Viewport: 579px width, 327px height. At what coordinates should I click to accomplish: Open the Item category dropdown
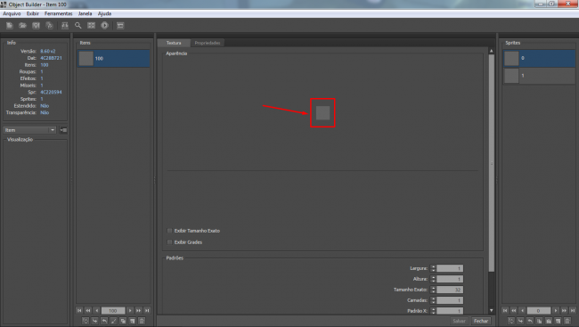pyautogui.click(x=29, y=130)
